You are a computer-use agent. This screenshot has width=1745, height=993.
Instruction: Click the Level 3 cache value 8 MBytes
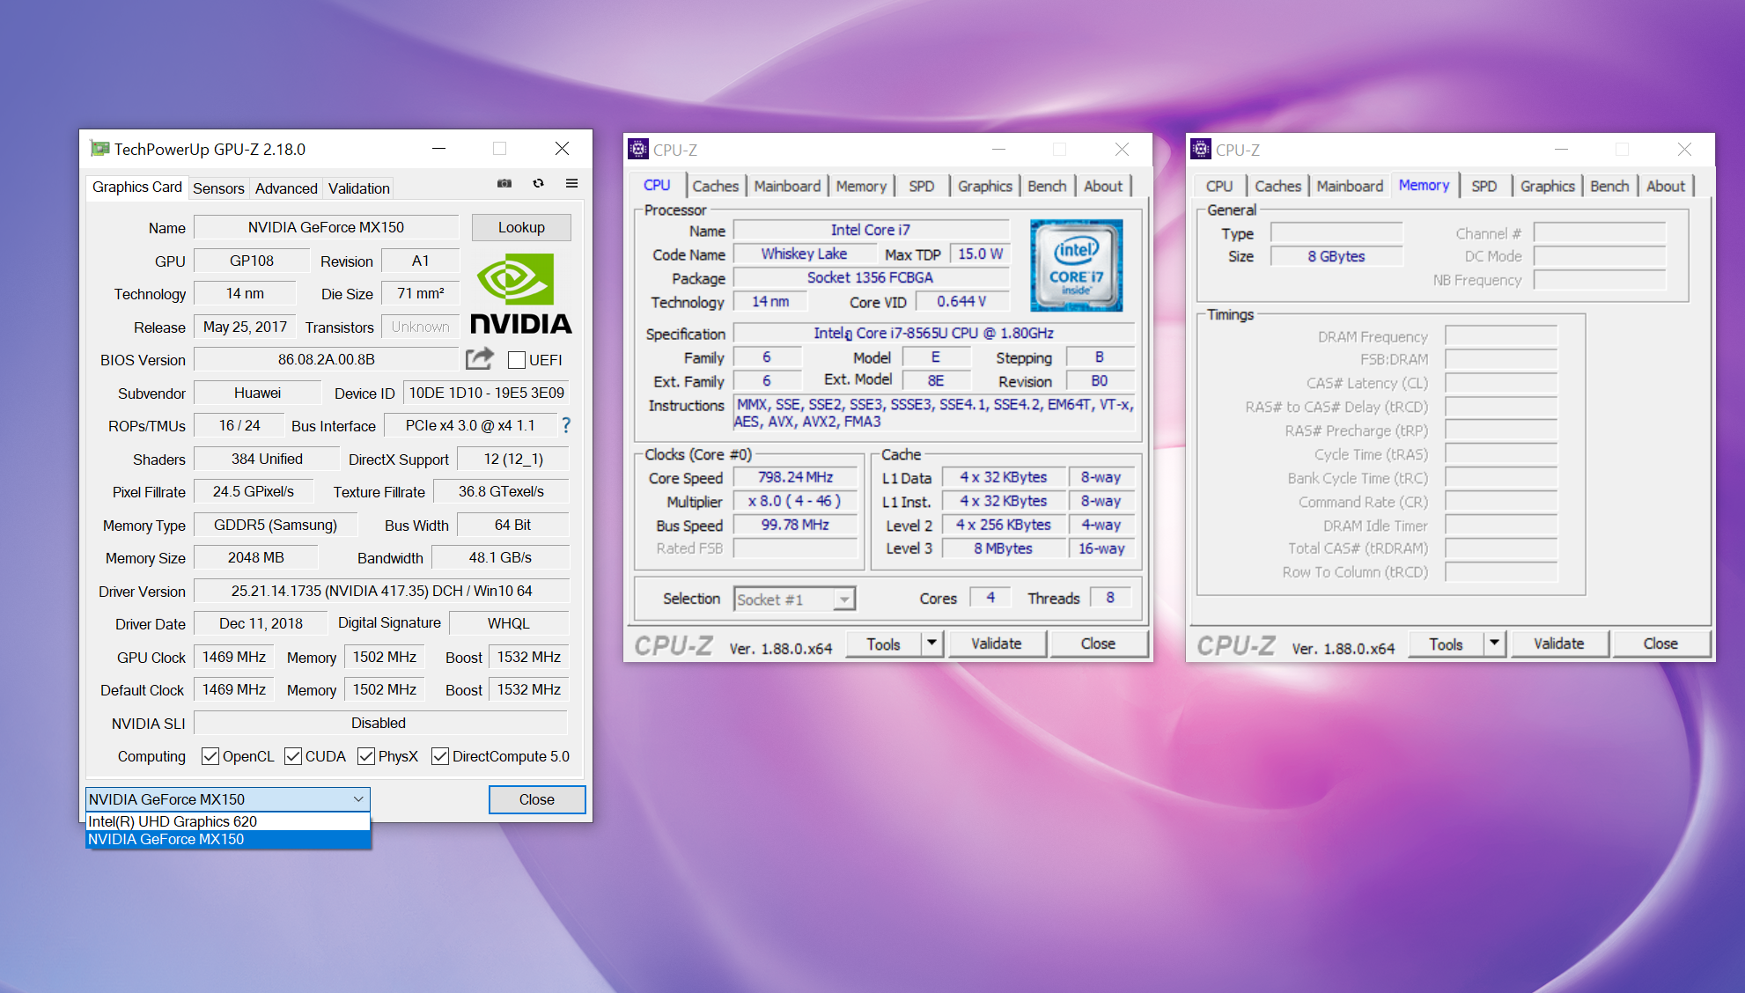tap(1004, 548)
